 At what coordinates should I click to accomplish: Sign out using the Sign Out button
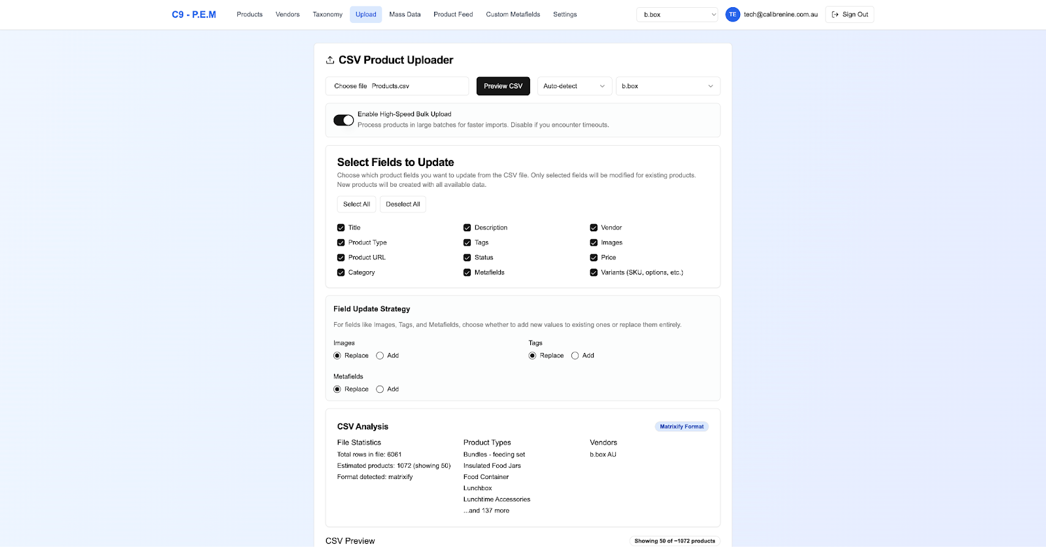(x=849, y=14)
